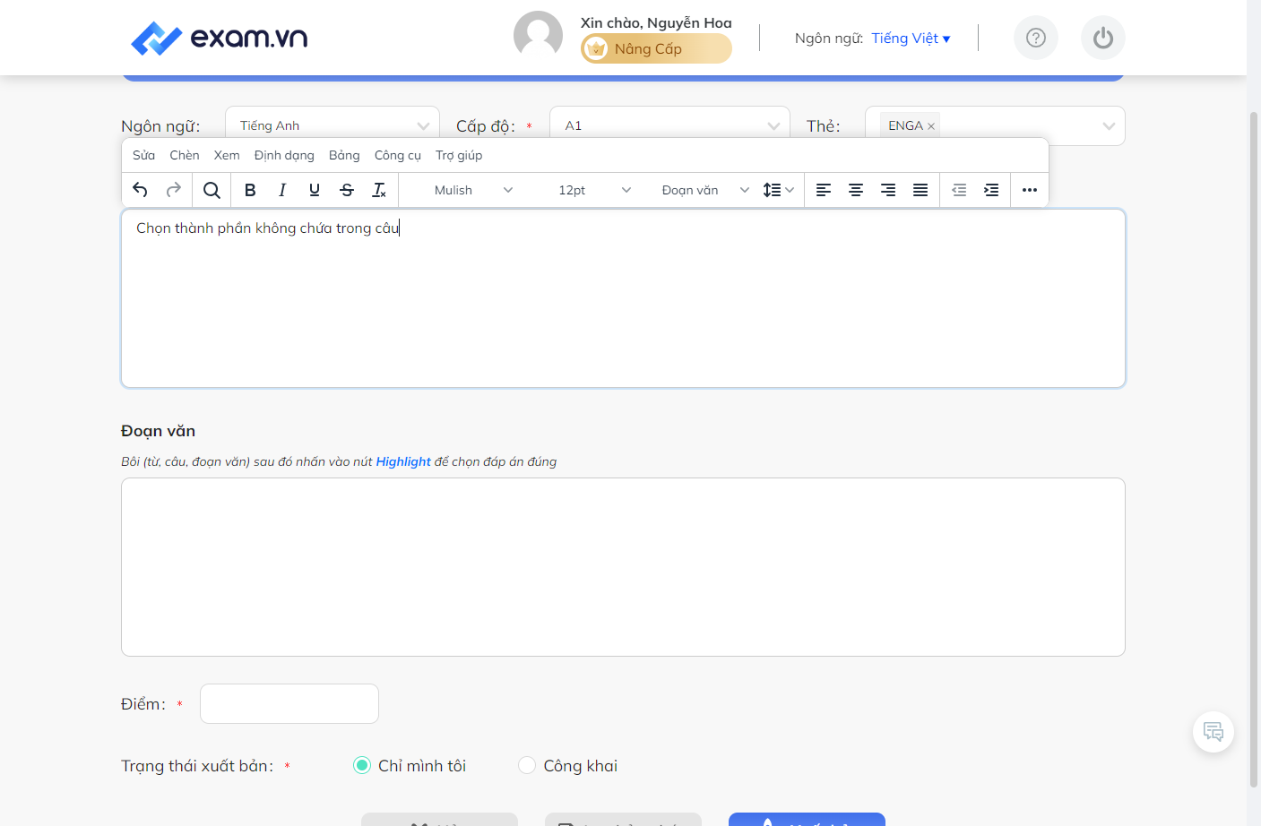Image resolution: width=1261 pixels, height=826 pixels.
Task: Open the Mulish font family dropdown
Action: coord(473,190)
